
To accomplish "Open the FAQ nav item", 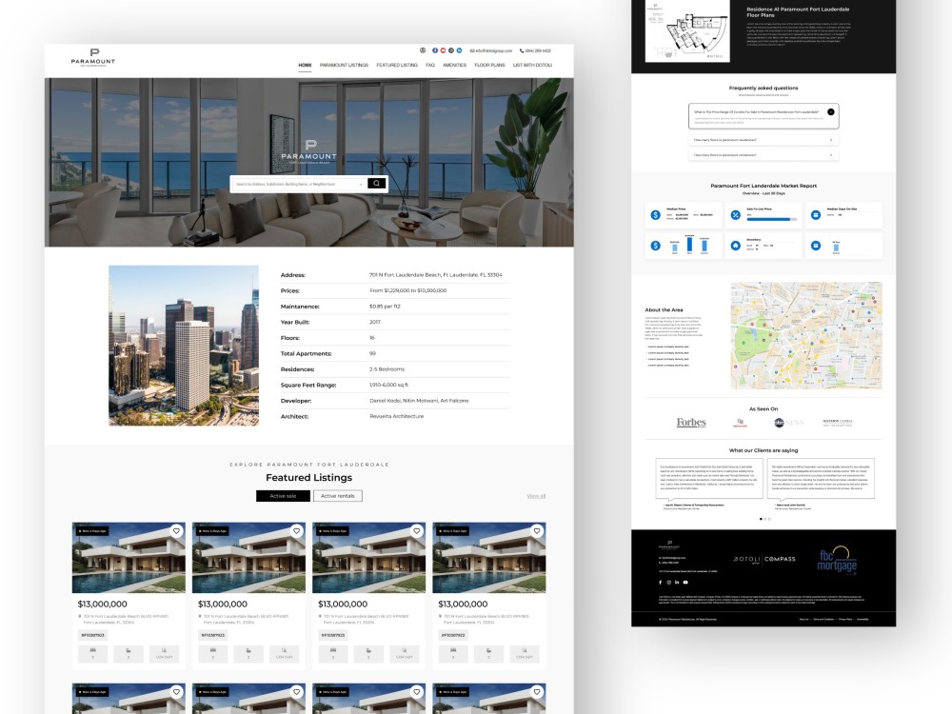I will click(430, 65).
